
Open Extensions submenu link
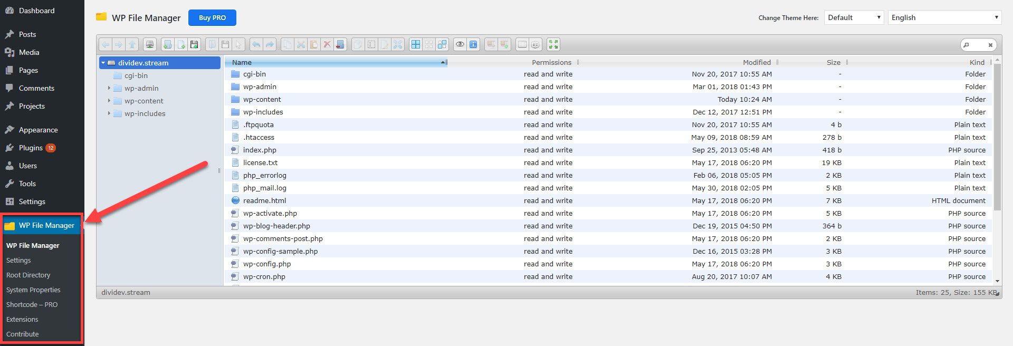coord(22,319)
